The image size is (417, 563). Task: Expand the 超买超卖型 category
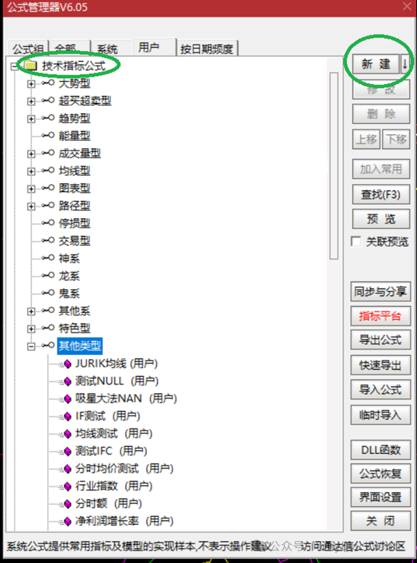tap(31, 101)
